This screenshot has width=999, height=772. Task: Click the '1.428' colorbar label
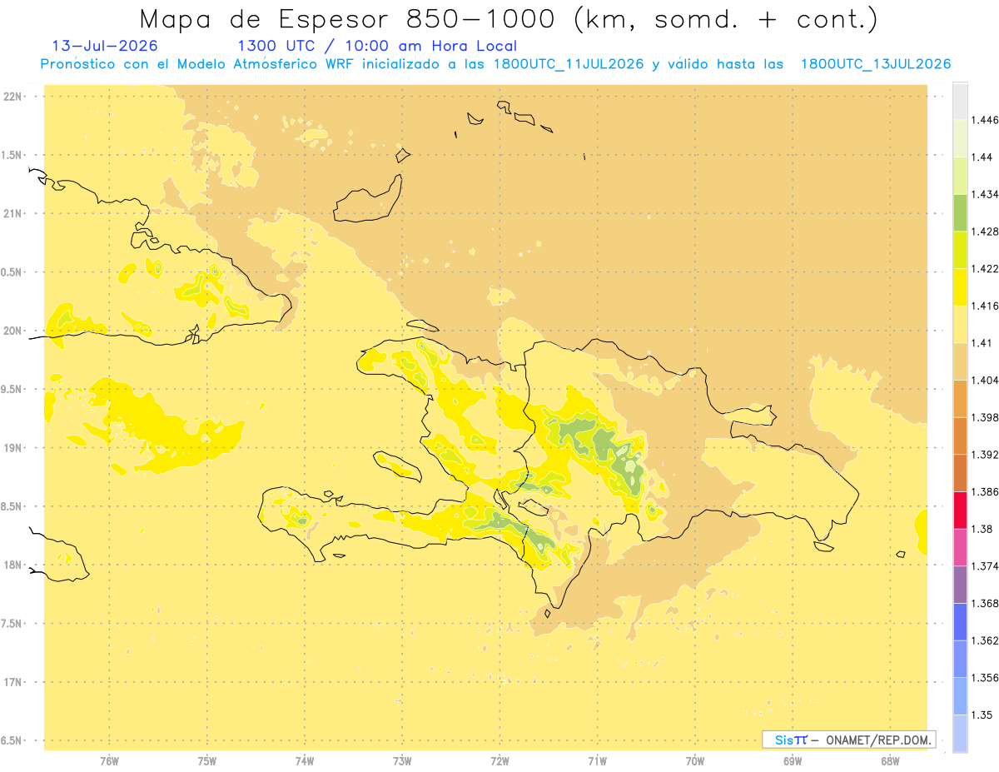(984, 232)
